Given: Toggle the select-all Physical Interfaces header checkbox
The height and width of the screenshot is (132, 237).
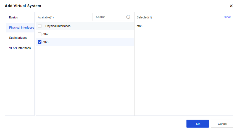Looking at the screenshot, I should click(40, 26).
